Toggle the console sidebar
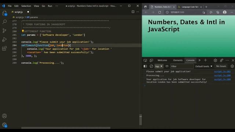 145,66
